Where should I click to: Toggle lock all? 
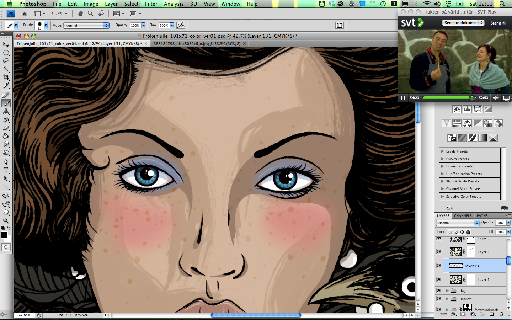468,232
